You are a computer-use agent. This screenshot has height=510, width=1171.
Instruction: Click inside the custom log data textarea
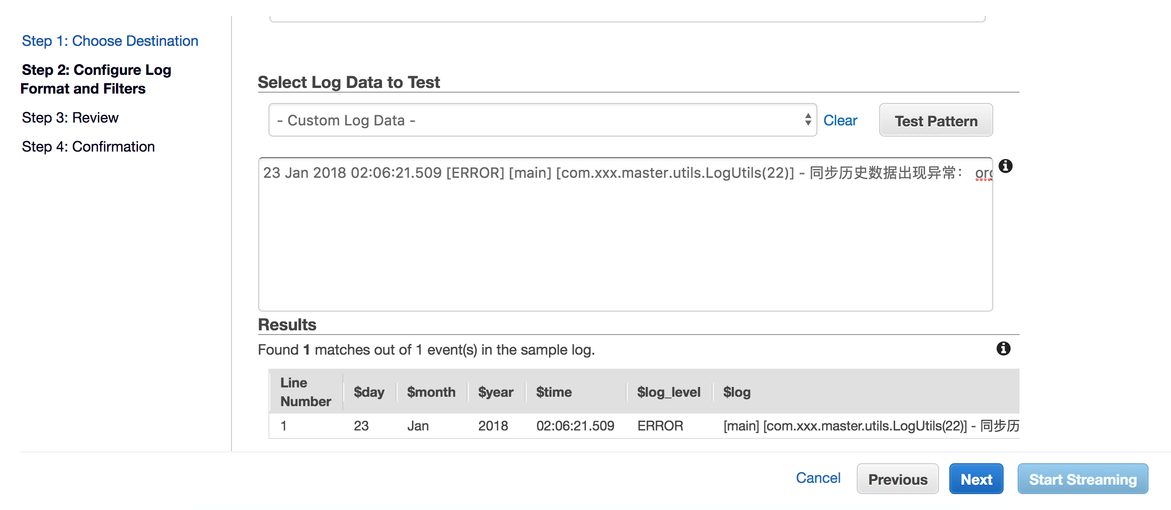pos(625,243)
